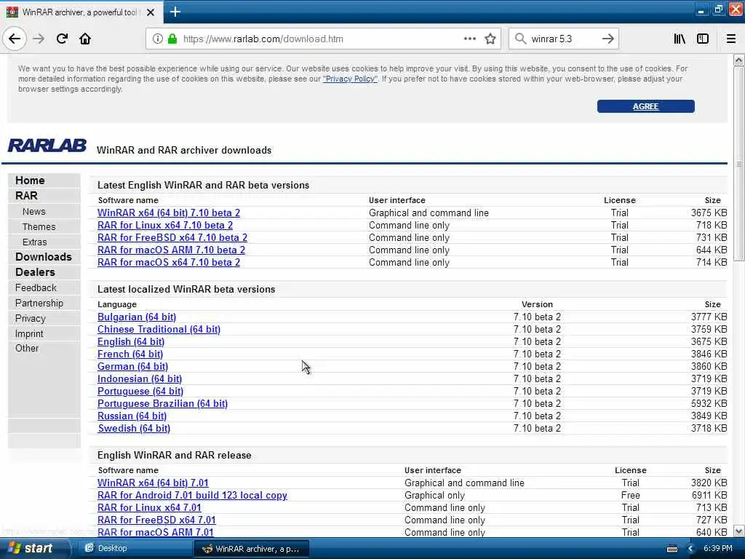Open the browser home page

(85, 39)
